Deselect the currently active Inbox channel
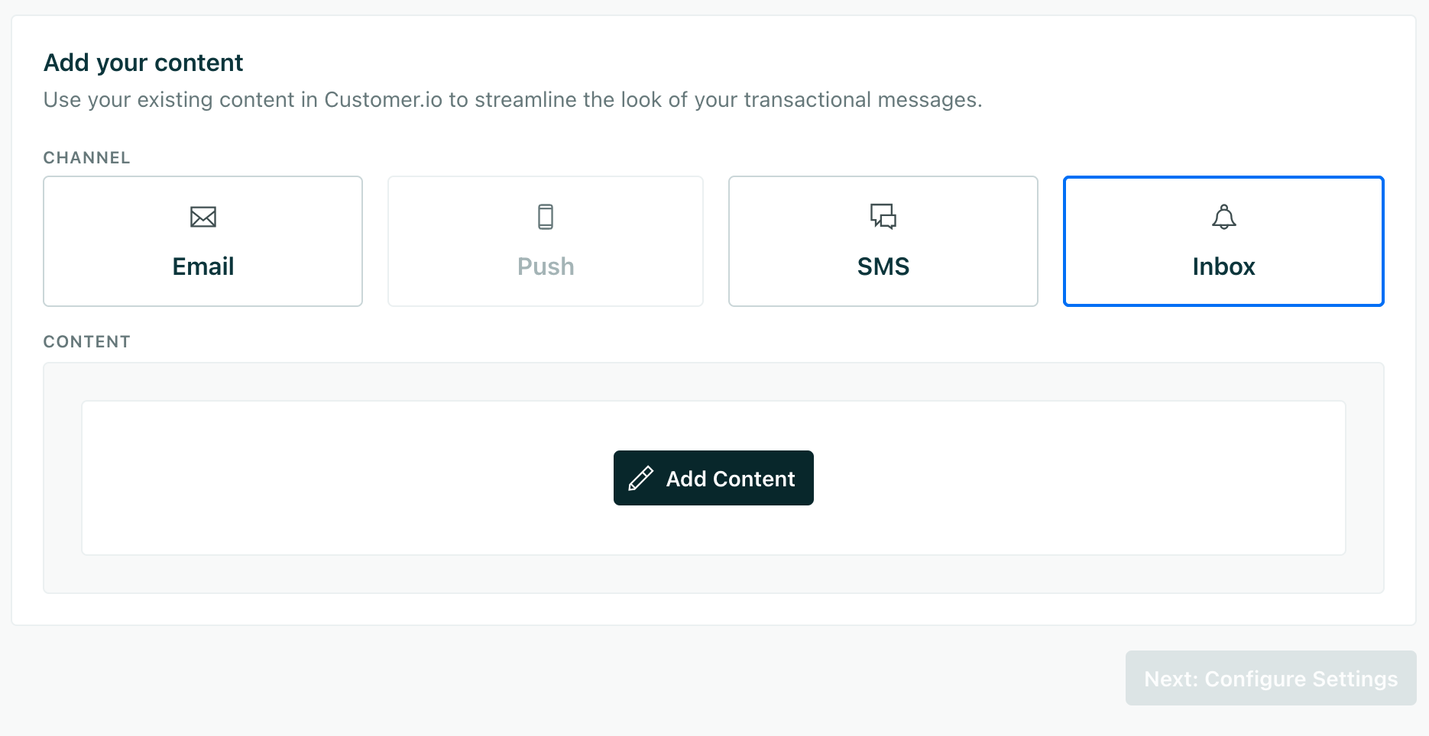This screenshot has width=1429, height=736. 1223,240
